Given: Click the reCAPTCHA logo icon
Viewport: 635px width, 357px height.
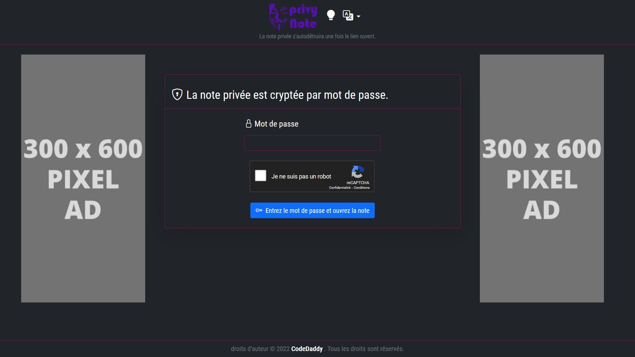Looking at the screenshot, I should pyautogui.click(x=358, y=172).
